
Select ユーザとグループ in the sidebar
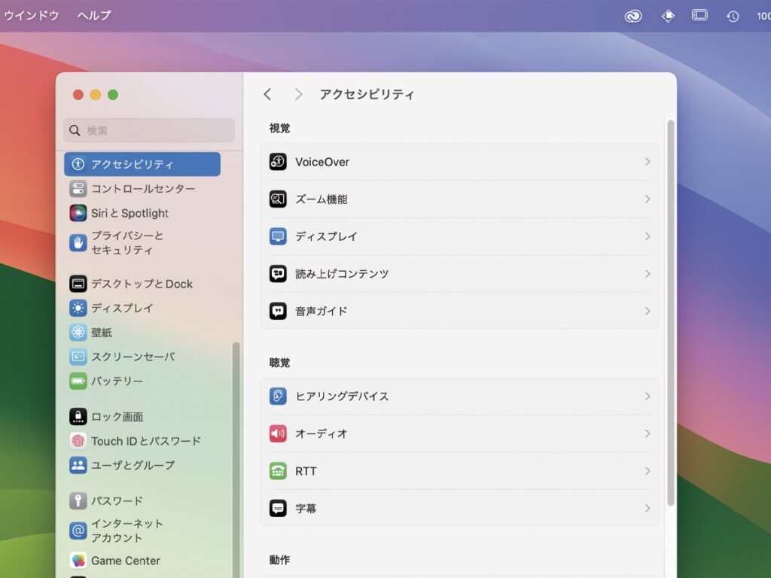click(x=142, y=465)
